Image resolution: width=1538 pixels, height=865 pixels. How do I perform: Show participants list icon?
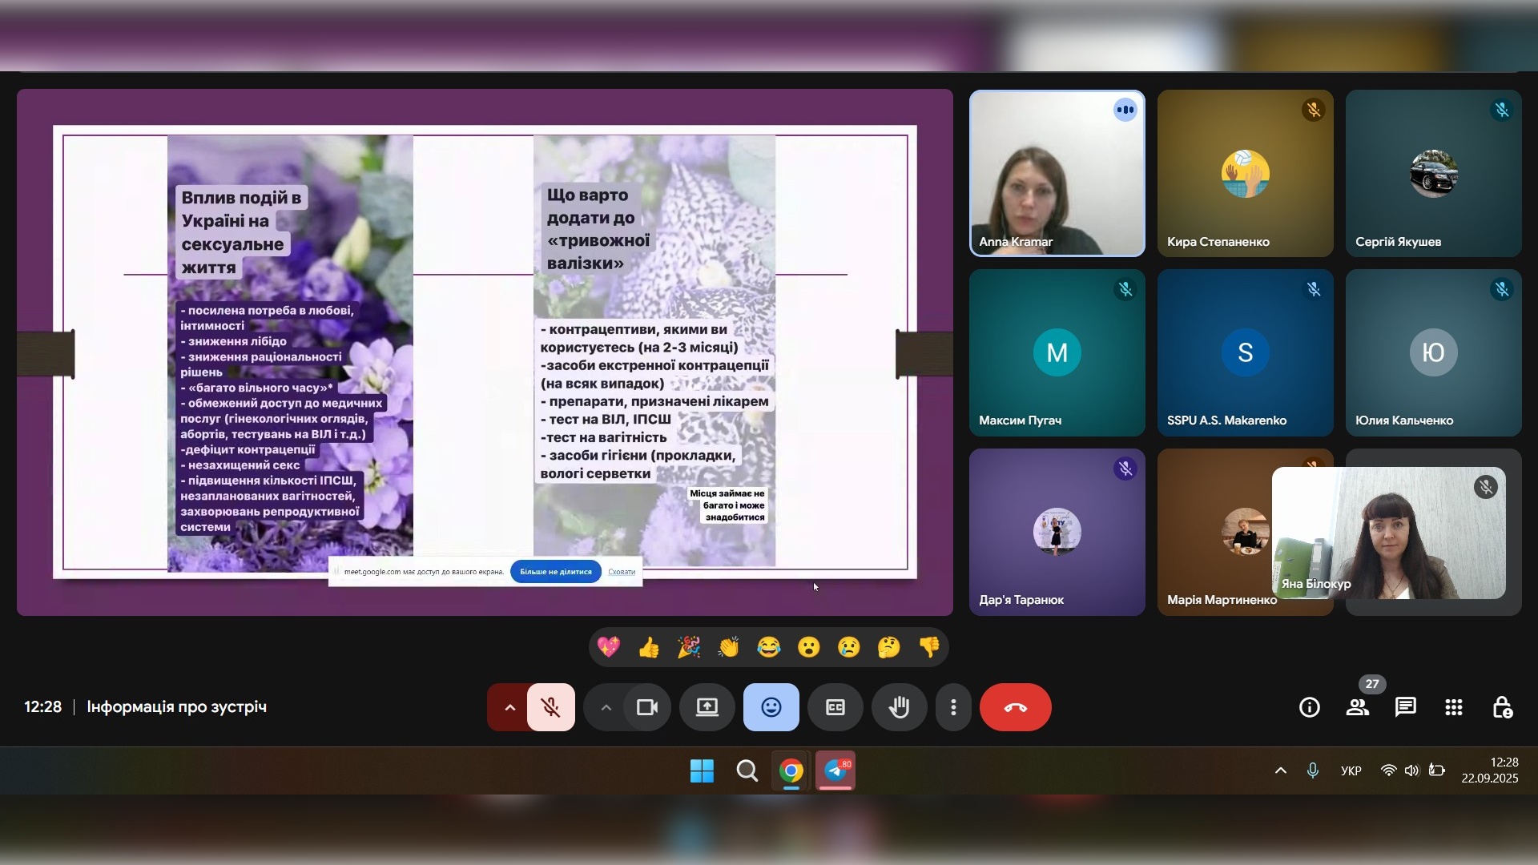(1357, 707)
